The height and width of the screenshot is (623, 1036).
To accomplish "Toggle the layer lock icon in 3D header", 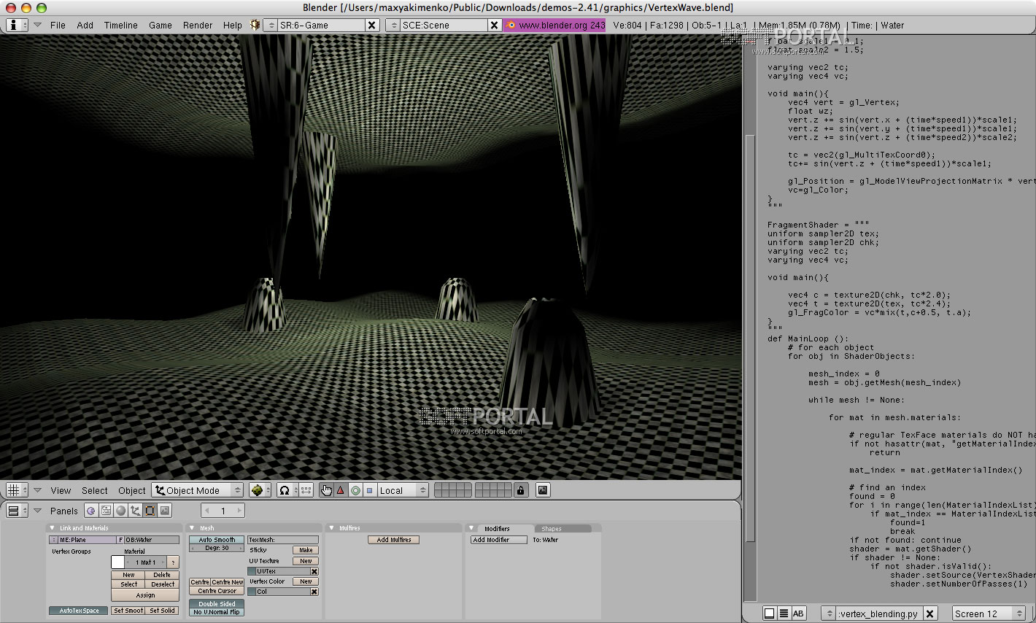I will (x=520, y=490).
